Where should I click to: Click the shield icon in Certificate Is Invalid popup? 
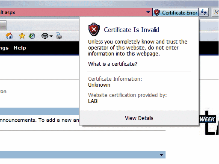tap(94, 29)
